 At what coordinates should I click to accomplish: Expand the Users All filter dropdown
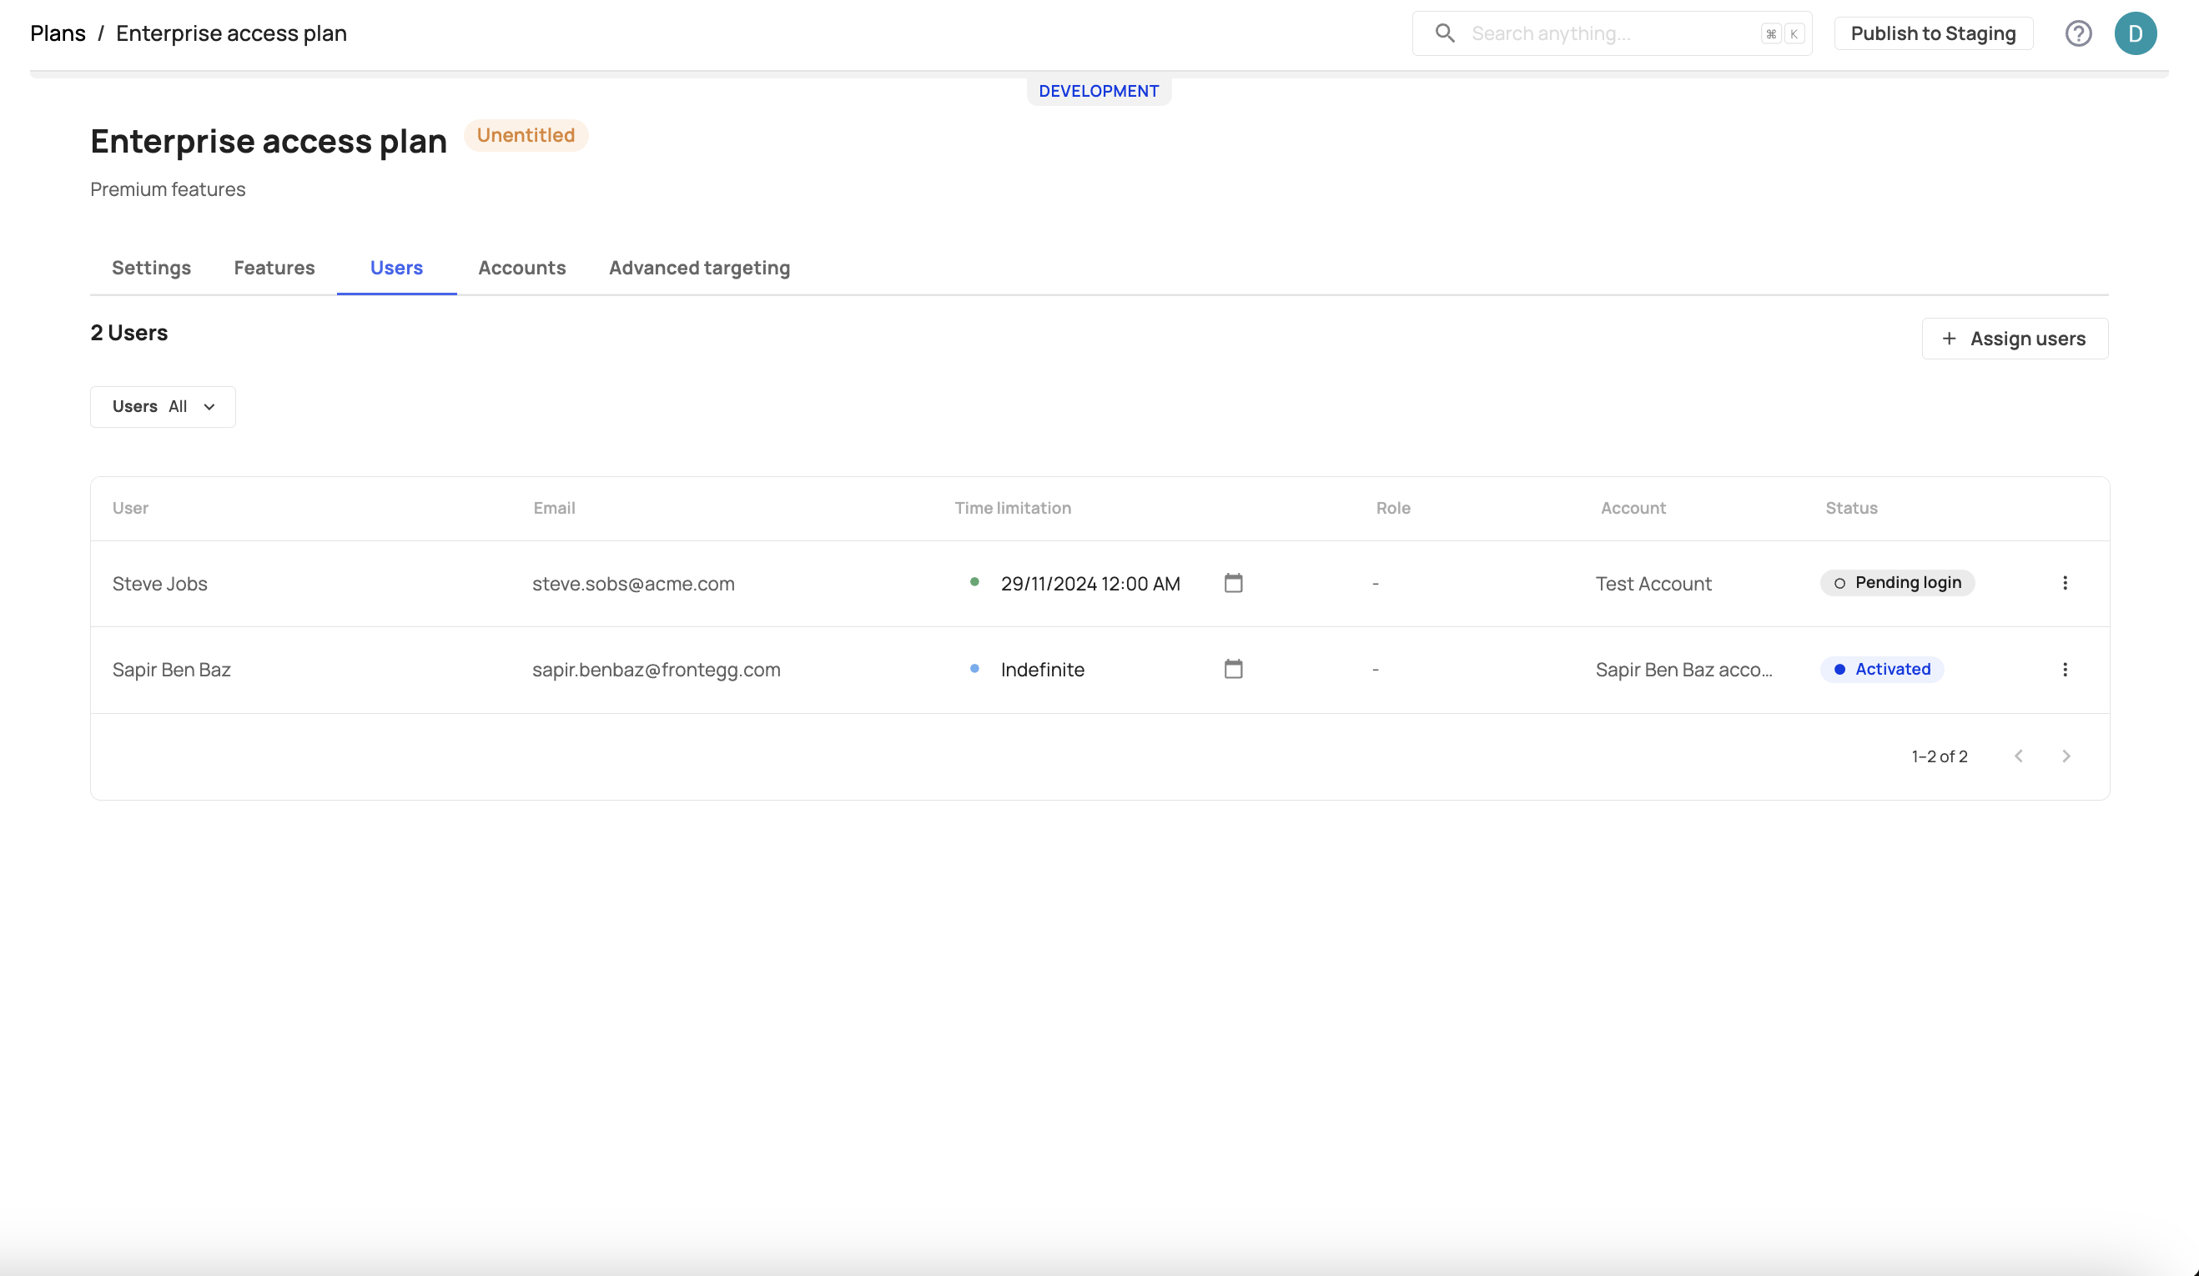point(164,406)
